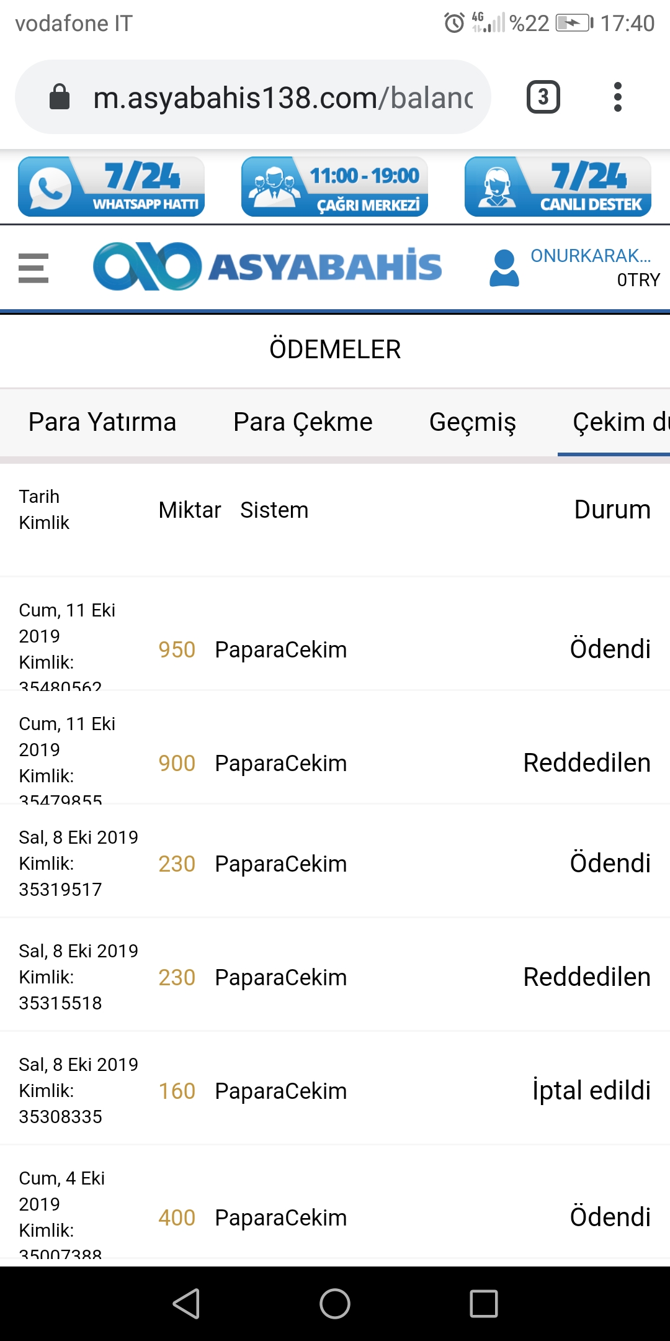The image size is (670, 1341).
Task: Open the Geçmiş history tab
Action: click(473, 422)
